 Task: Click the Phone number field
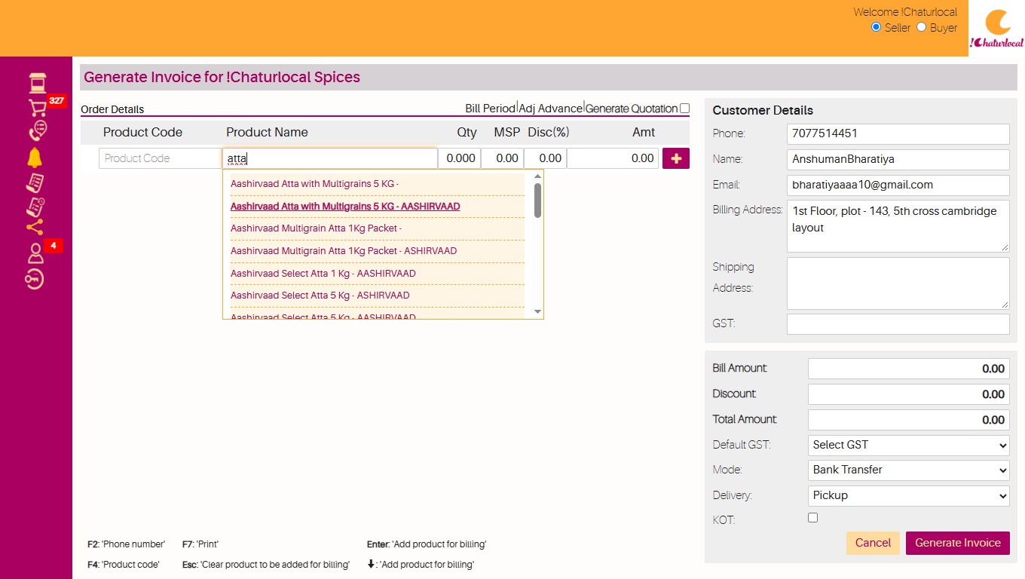point(898,134)
